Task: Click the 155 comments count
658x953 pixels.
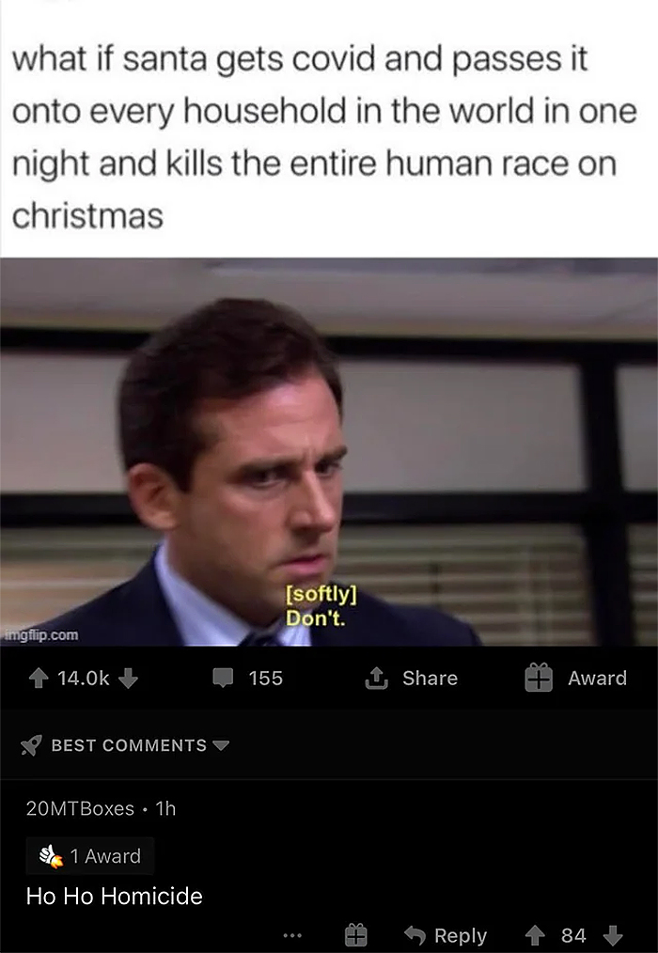Action: (x=266, y=678)
